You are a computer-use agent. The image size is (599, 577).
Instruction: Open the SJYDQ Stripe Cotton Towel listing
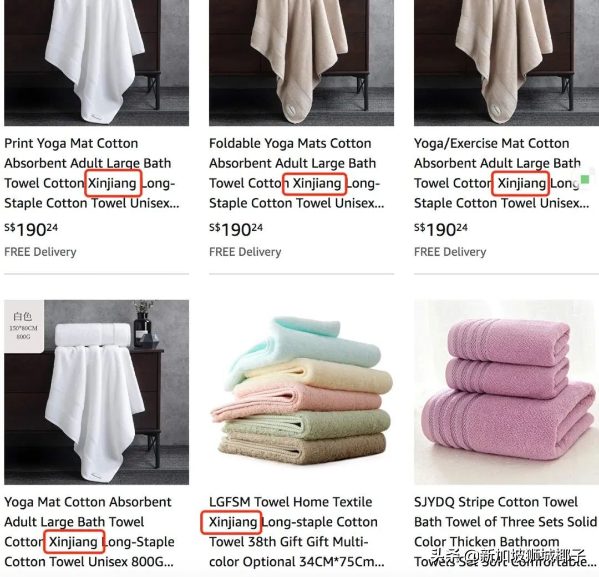(506, 532)
